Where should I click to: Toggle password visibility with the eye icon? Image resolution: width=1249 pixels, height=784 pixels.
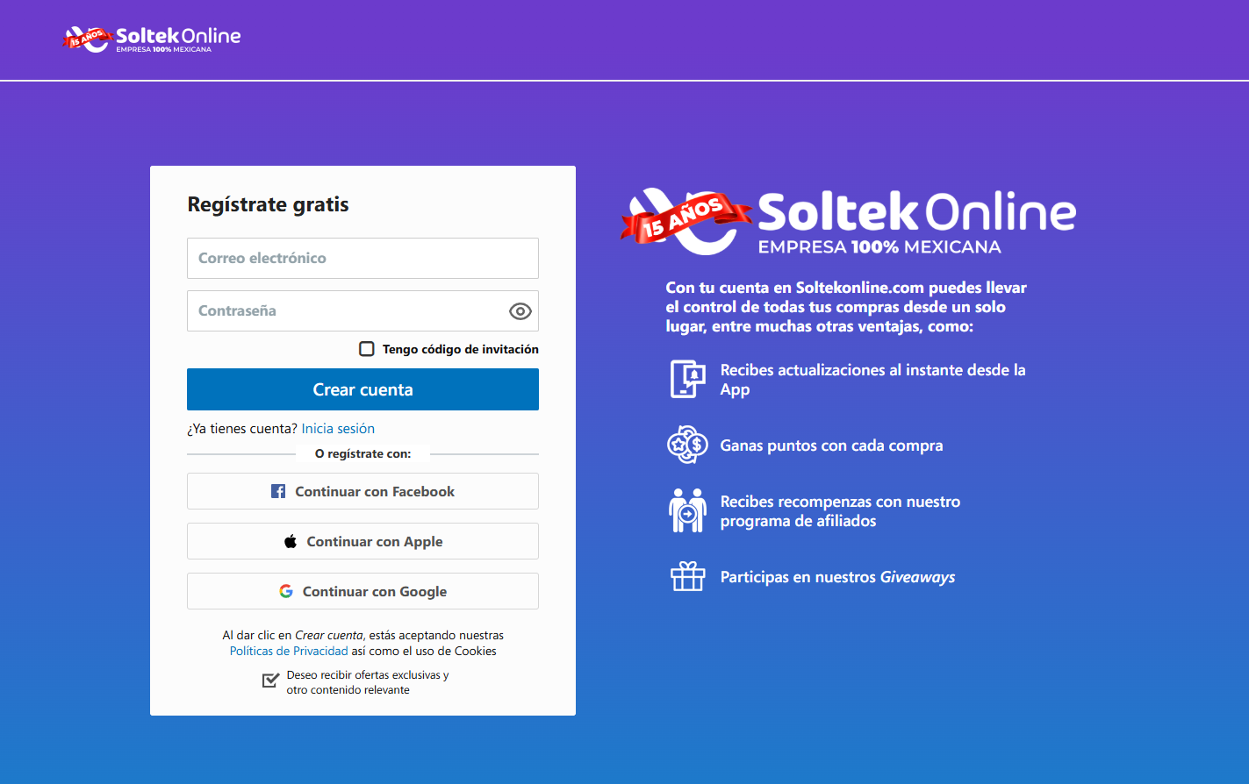click(x=520, y=310)
